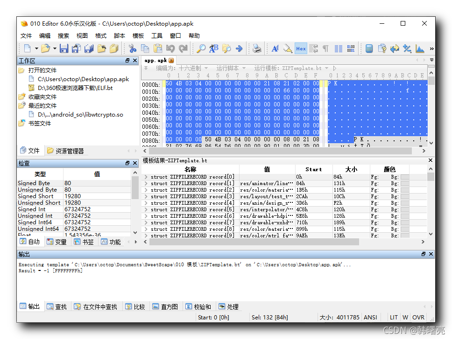Click the Save All toolbar icon

click(x=89, y=48)
